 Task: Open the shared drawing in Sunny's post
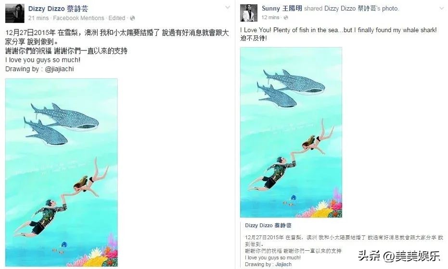point(291,133)
